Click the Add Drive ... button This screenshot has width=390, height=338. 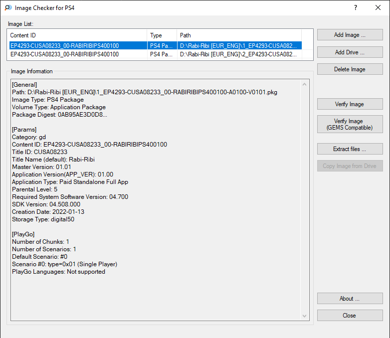point(350,52)
